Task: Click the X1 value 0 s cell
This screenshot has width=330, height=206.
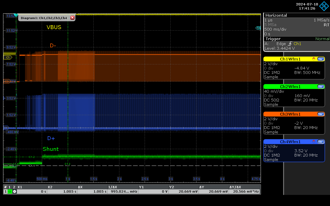Action: point(32,192)
